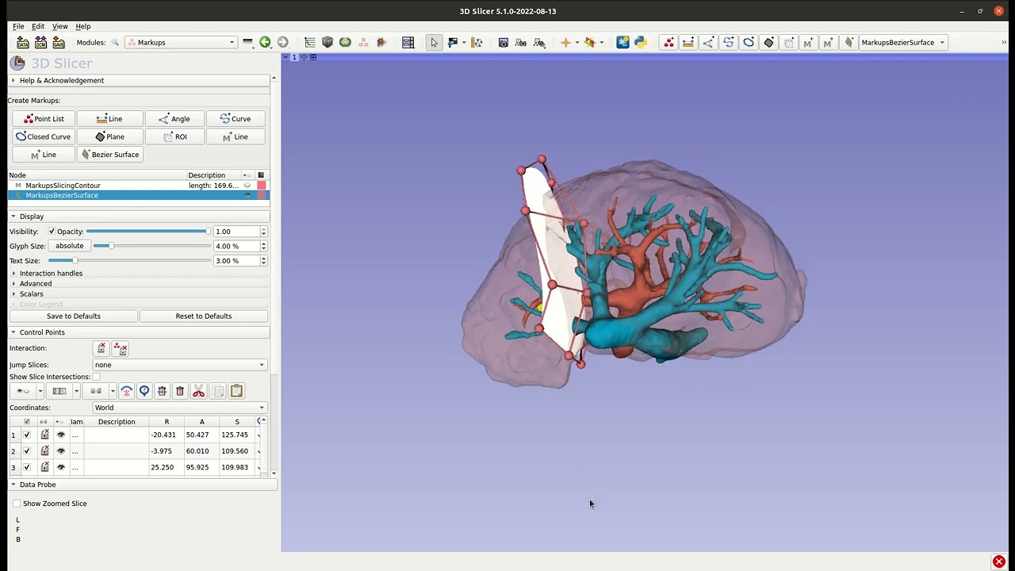Screen dimensions: 1015x571
Task: Open the Extensions Manager icon
Action: click(x=622, y=42)
